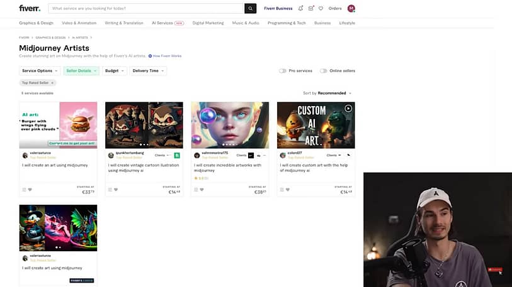Click the search magnifier button
Screen dimensions: 512x287
250,8
